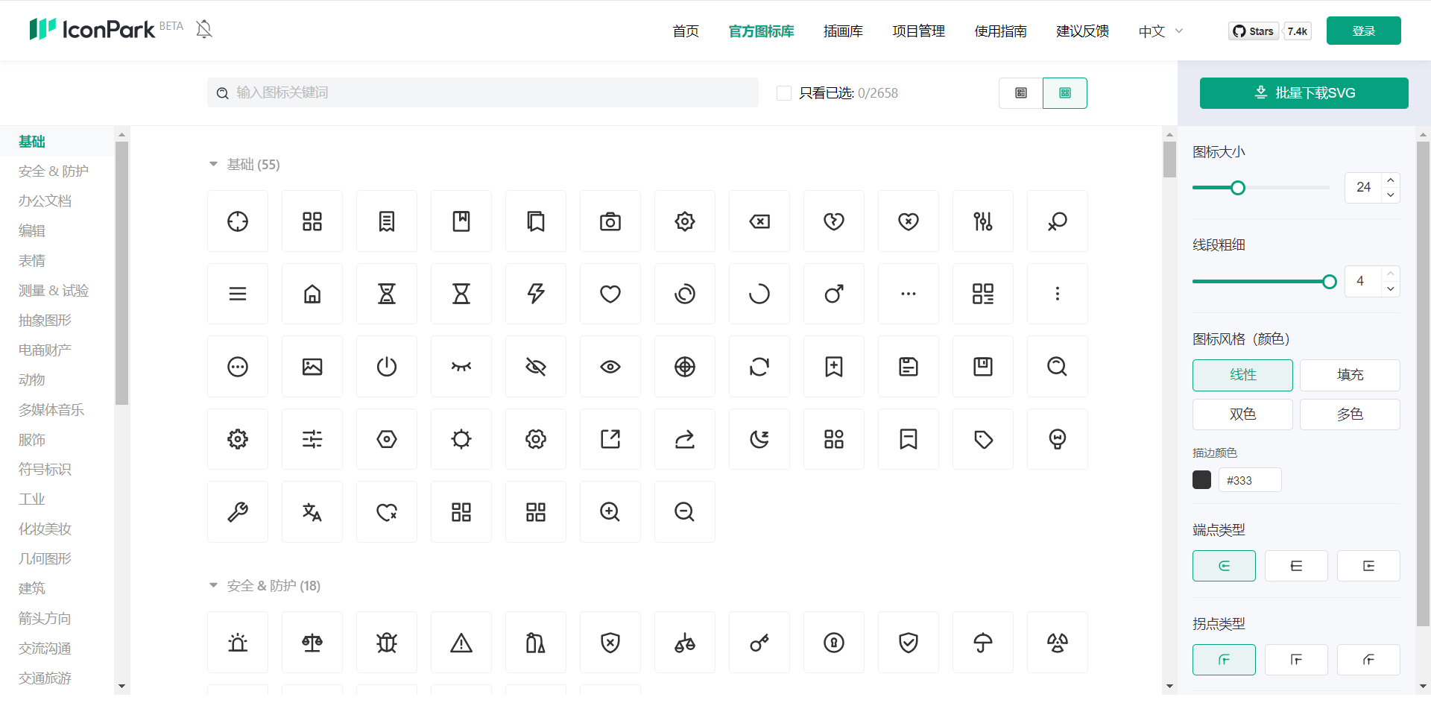Select the 填充 icon style

[x=1350, y=375]
